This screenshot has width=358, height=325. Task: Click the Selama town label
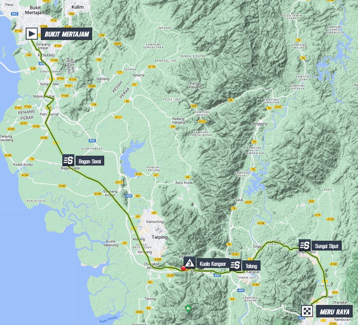pos(138,75)
